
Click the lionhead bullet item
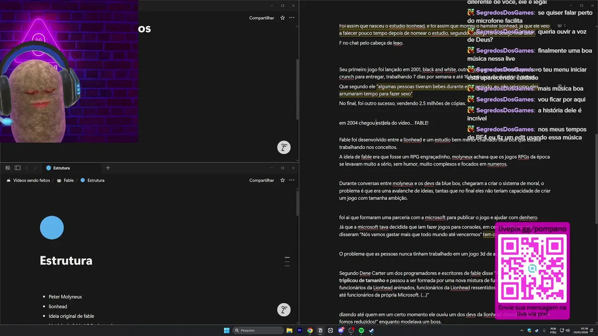[x=58, y=307]
